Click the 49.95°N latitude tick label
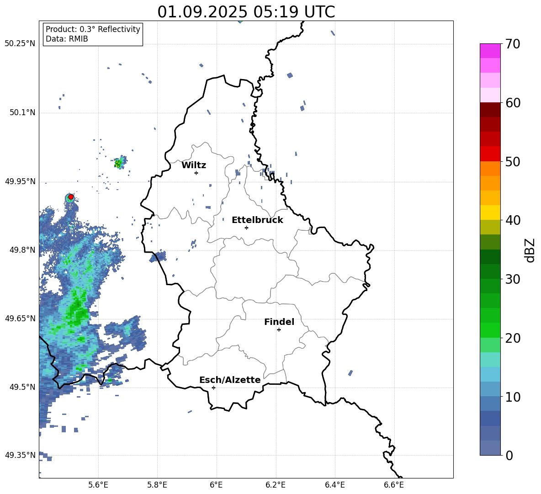 [x=20, y=181]
